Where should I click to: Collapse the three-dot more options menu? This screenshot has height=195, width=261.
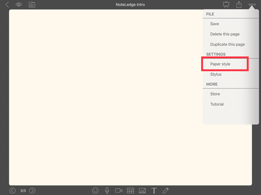(x=252, y=5)
